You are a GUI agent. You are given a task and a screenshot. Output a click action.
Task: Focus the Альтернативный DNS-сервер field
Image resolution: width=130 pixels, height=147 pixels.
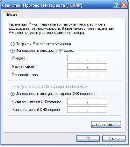click(87, 110)
